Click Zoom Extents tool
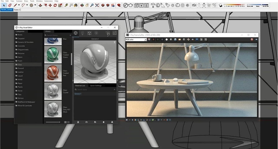 (x=97, y=5)
